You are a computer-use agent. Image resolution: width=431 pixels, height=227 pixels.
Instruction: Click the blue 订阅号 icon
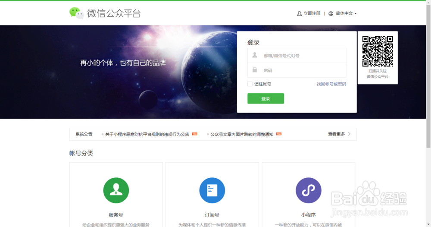[212, 190]
